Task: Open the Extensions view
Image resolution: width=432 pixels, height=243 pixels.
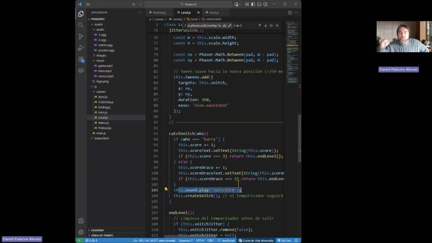Action: [81, 59]
